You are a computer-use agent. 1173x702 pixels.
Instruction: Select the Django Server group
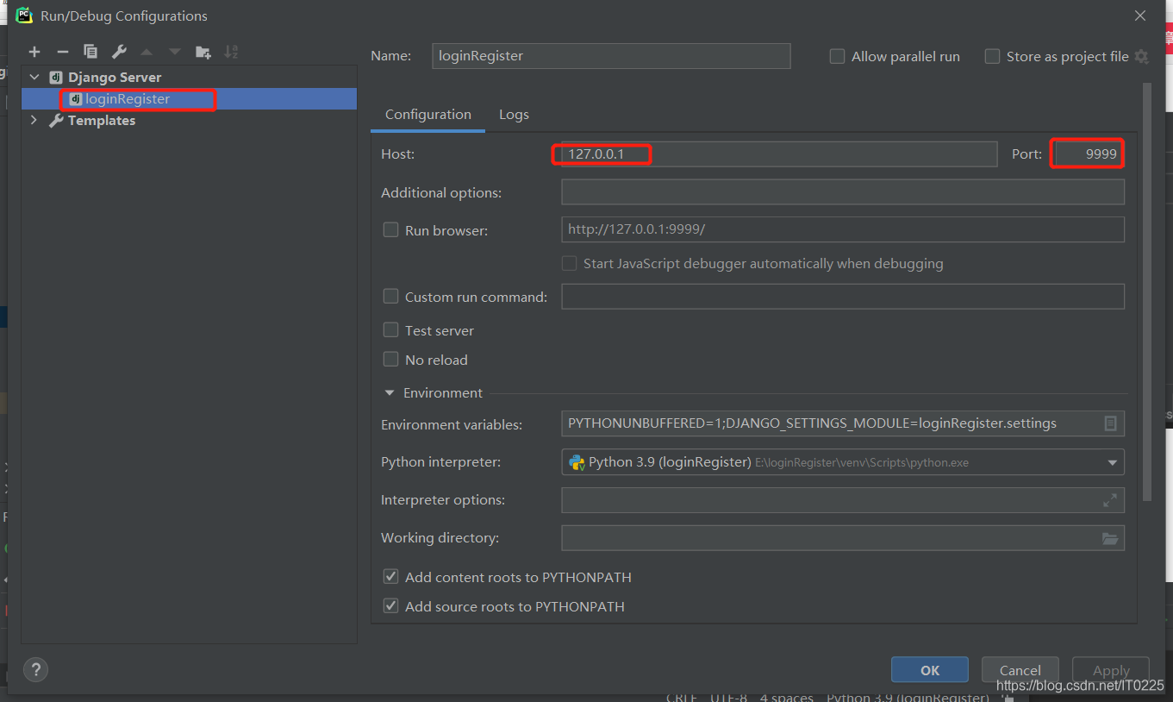pos(115,77)
